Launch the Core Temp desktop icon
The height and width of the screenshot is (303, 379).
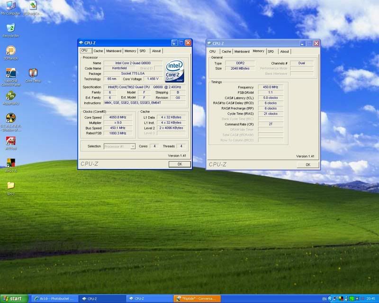click(33, 76)
